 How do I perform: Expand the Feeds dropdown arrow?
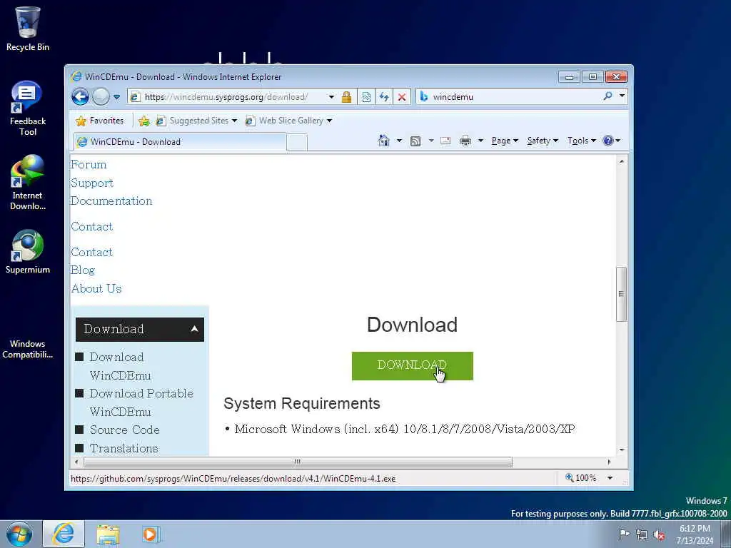[430, 141]
